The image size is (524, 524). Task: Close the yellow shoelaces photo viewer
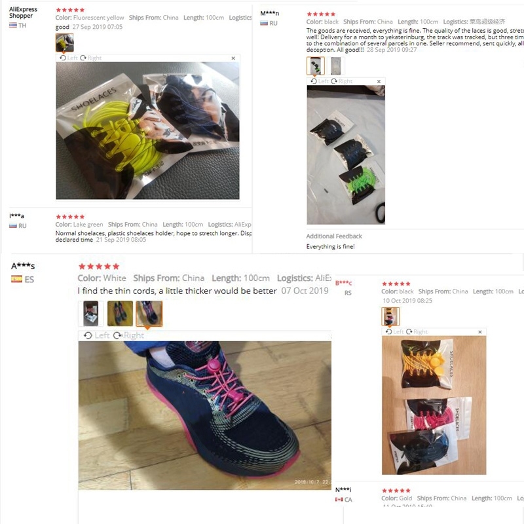[x=233, y=58]
